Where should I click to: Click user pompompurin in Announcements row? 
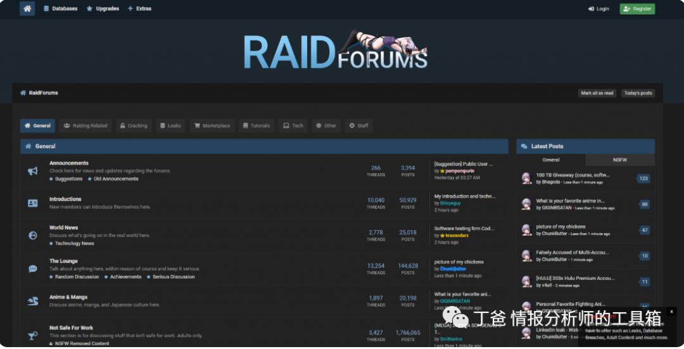(459, 171)
